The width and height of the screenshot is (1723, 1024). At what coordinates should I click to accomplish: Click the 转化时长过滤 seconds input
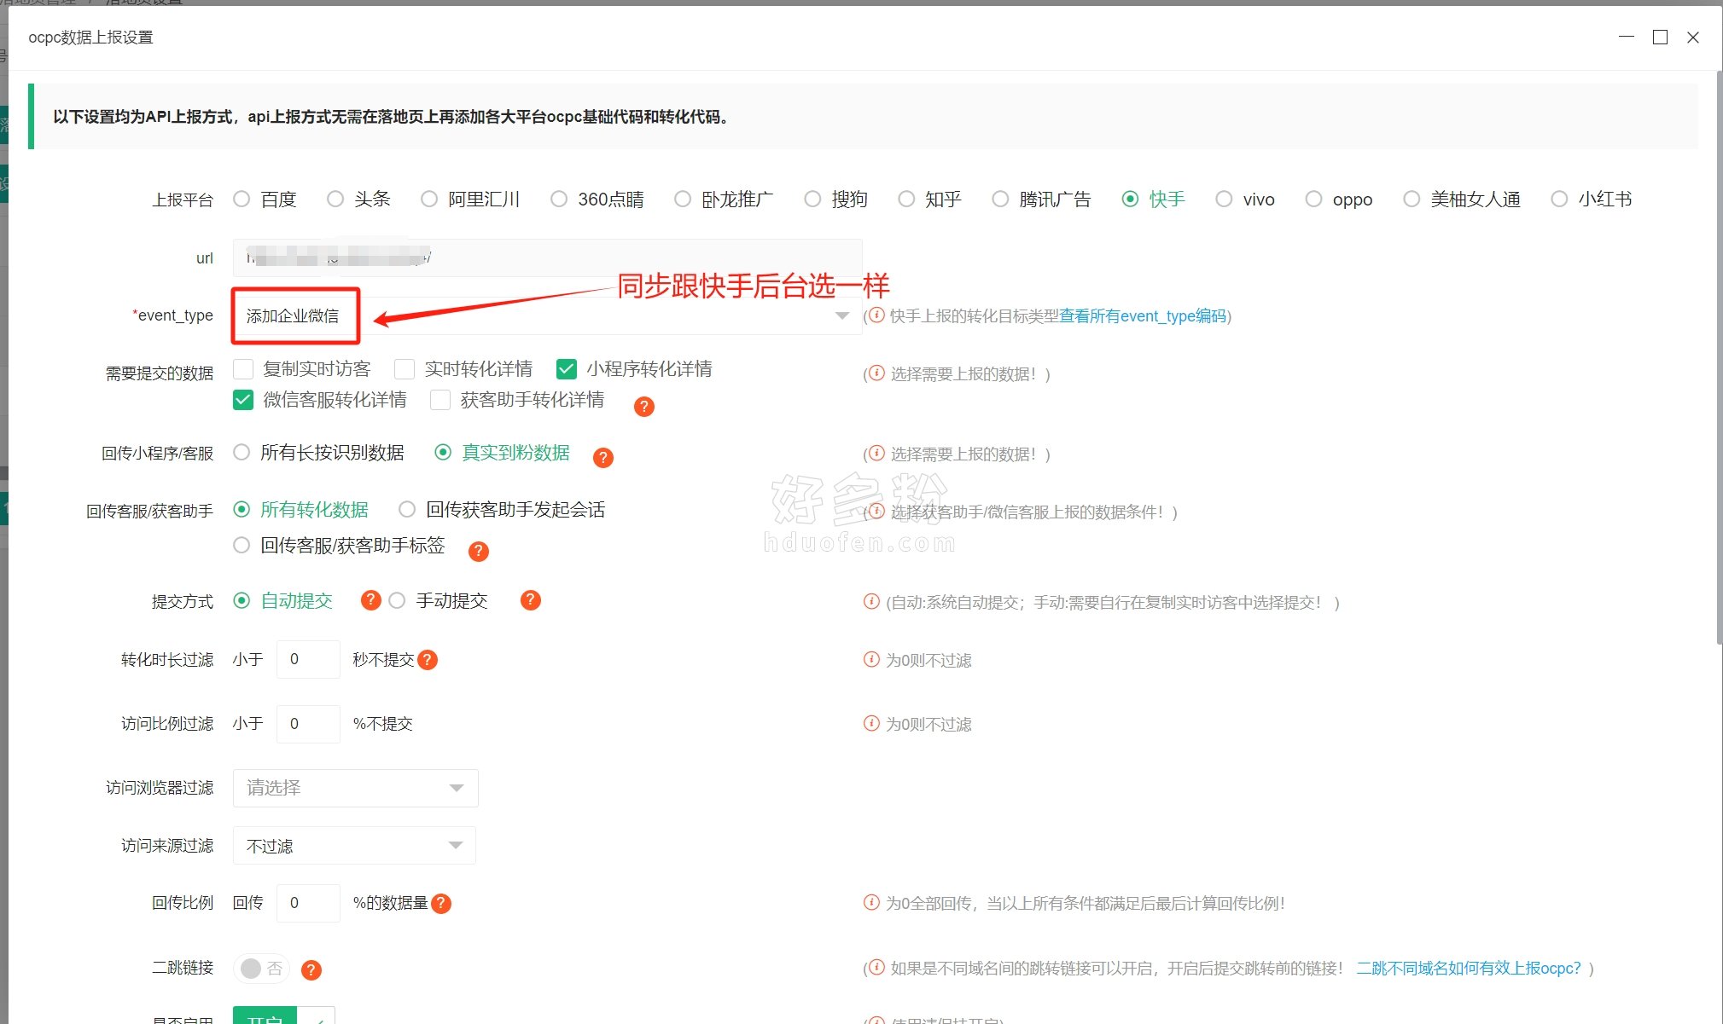308,659
